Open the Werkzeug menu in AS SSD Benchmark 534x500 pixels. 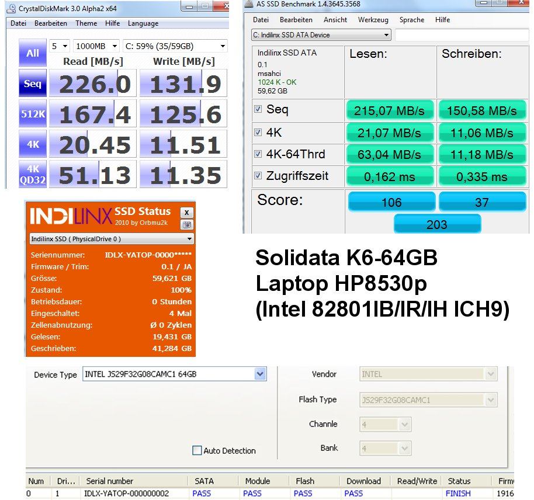pos(373,20)
